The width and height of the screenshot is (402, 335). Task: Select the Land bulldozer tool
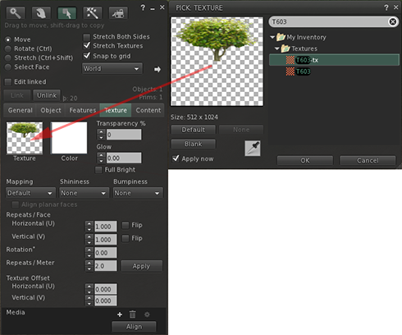(118, 13)
